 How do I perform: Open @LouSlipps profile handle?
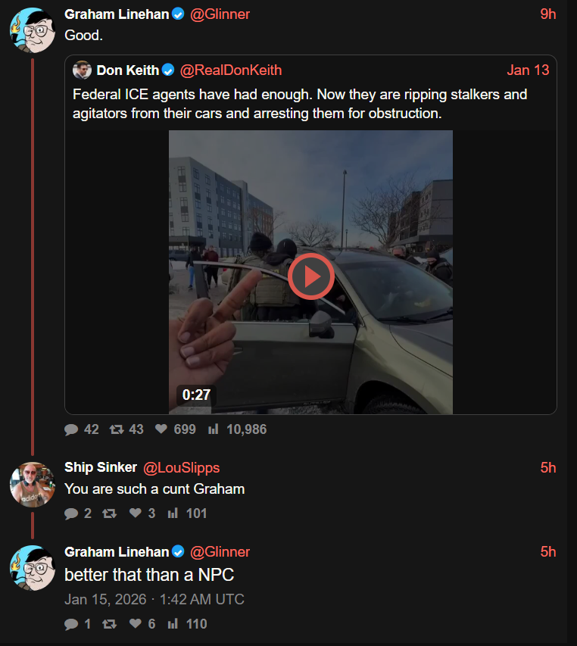pos(181,467)
